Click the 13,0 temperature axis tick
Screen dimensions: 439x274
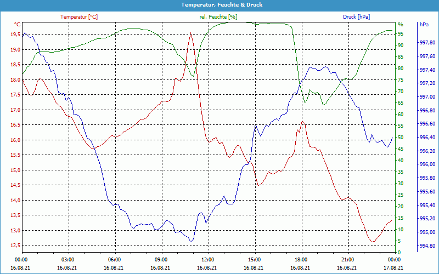tap(14, 230)
